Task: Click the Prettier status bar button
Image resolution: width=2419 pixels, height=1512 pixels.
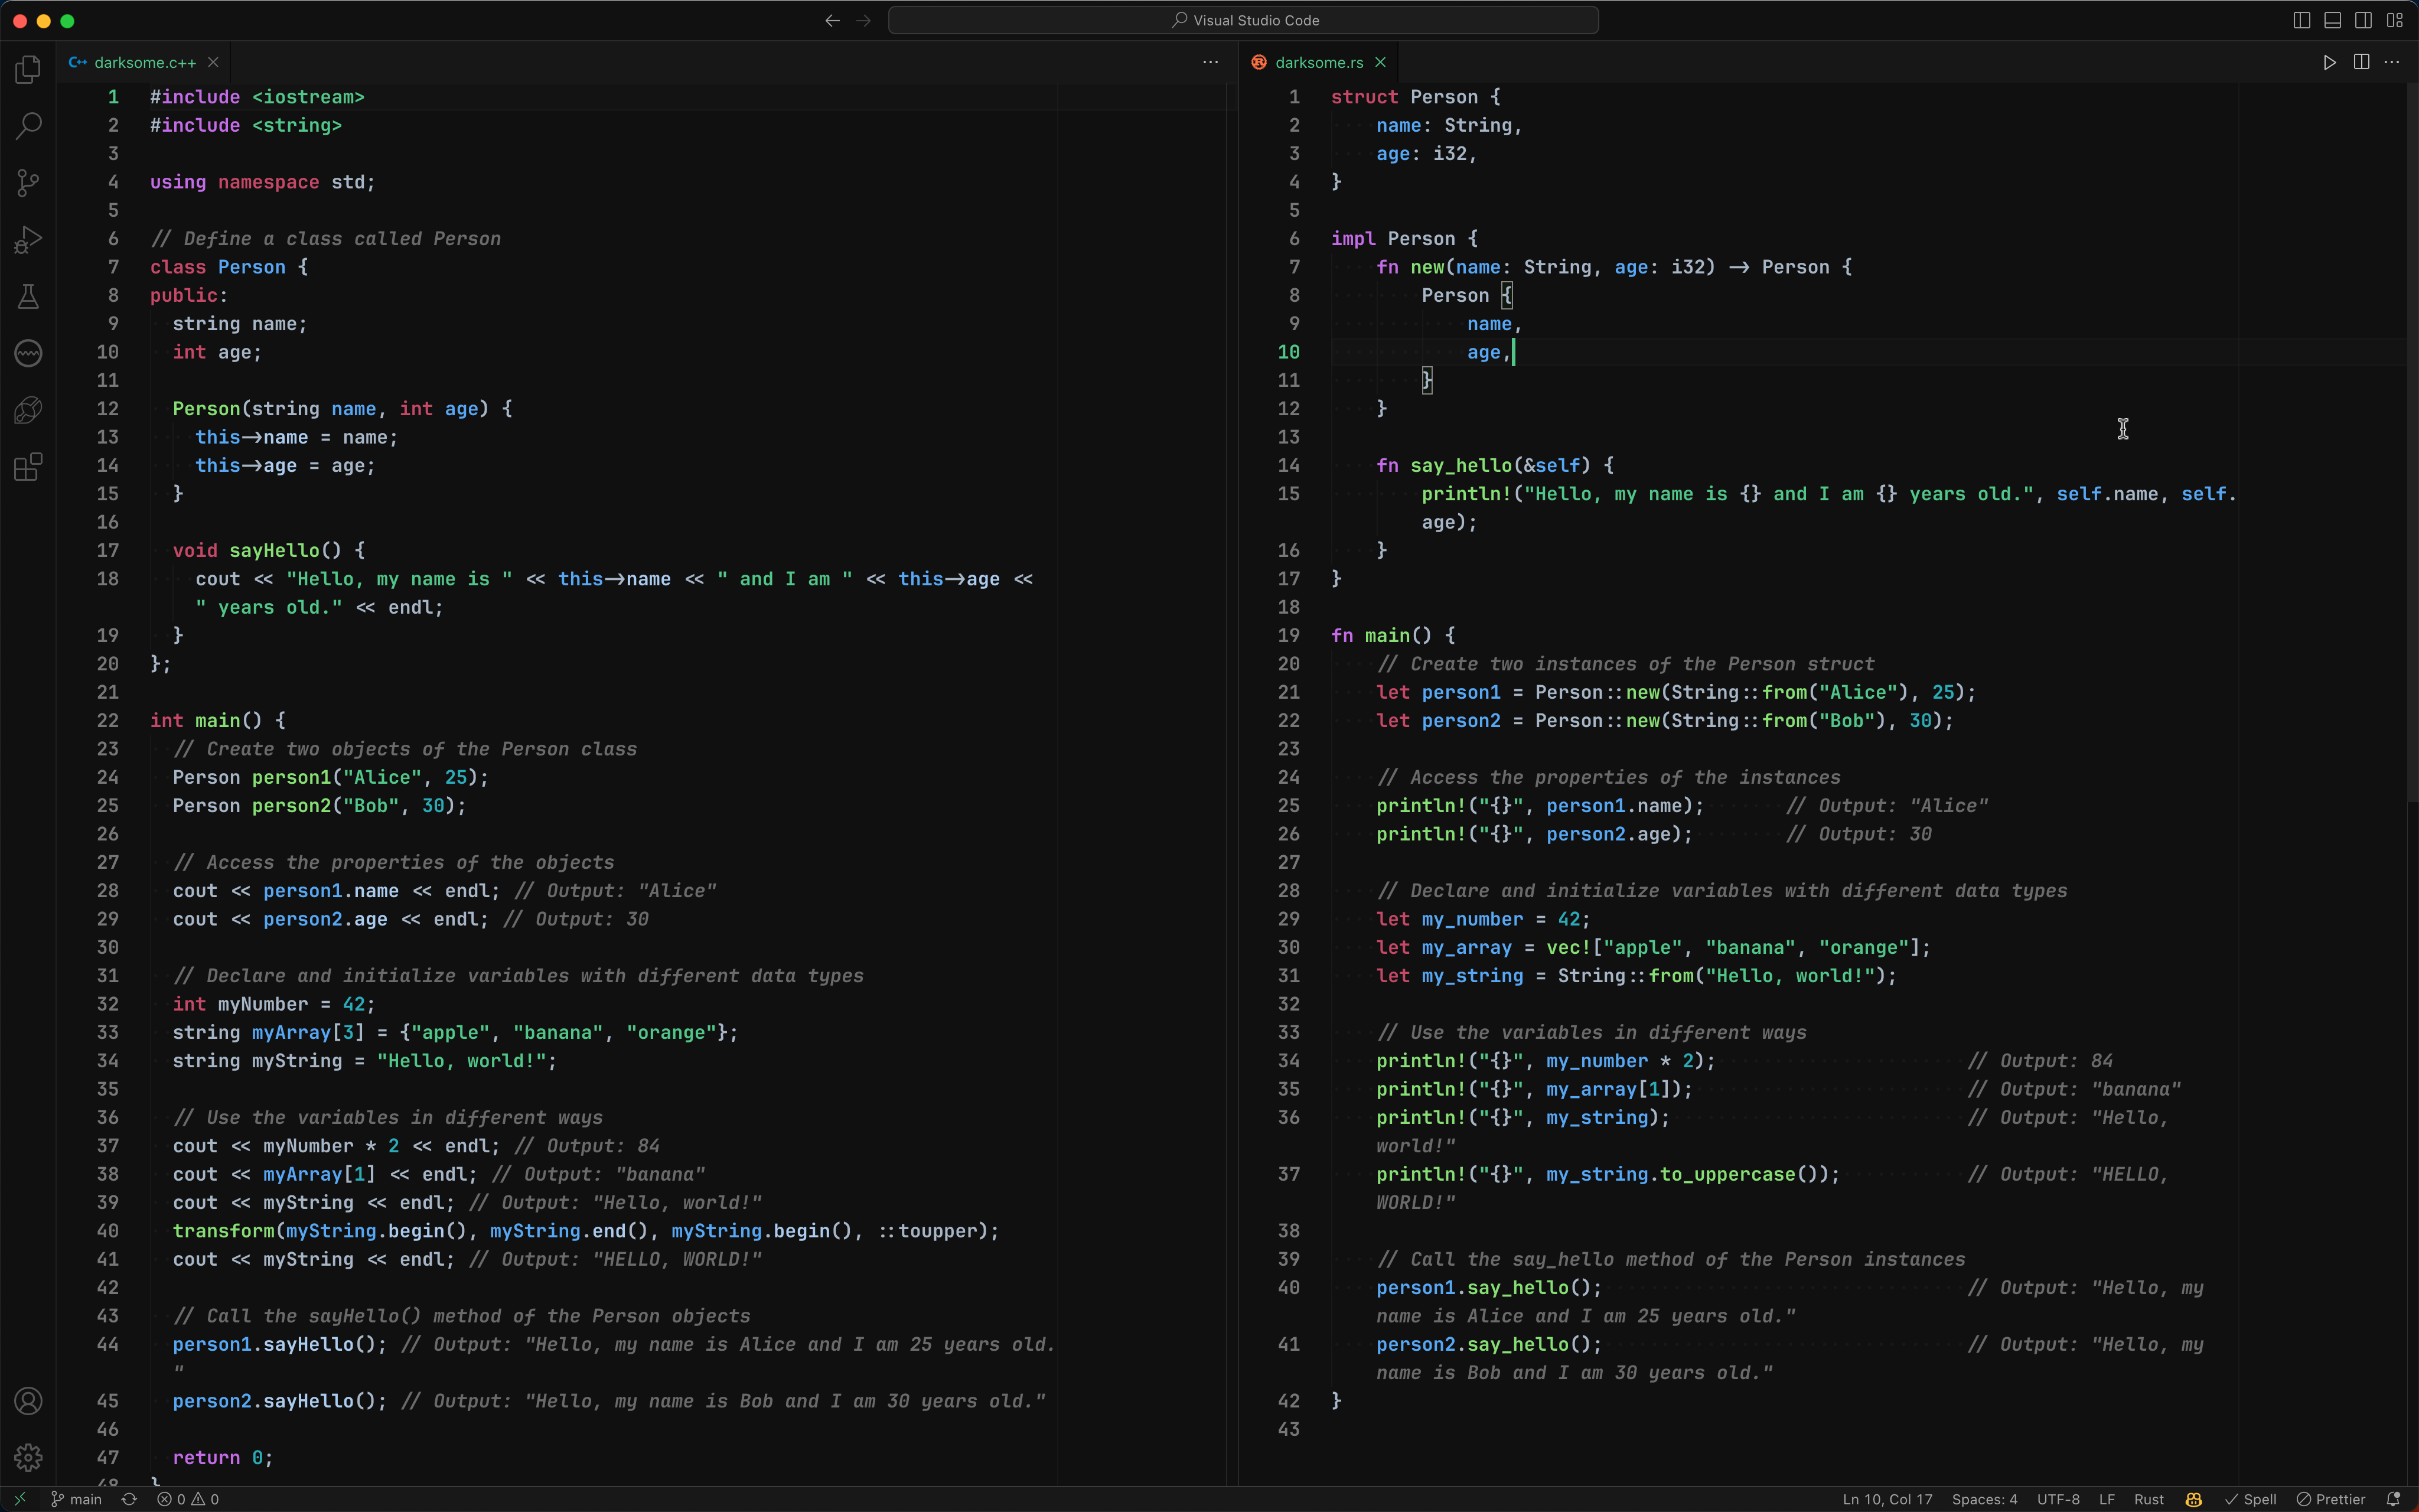Action: point(2330,1499)
